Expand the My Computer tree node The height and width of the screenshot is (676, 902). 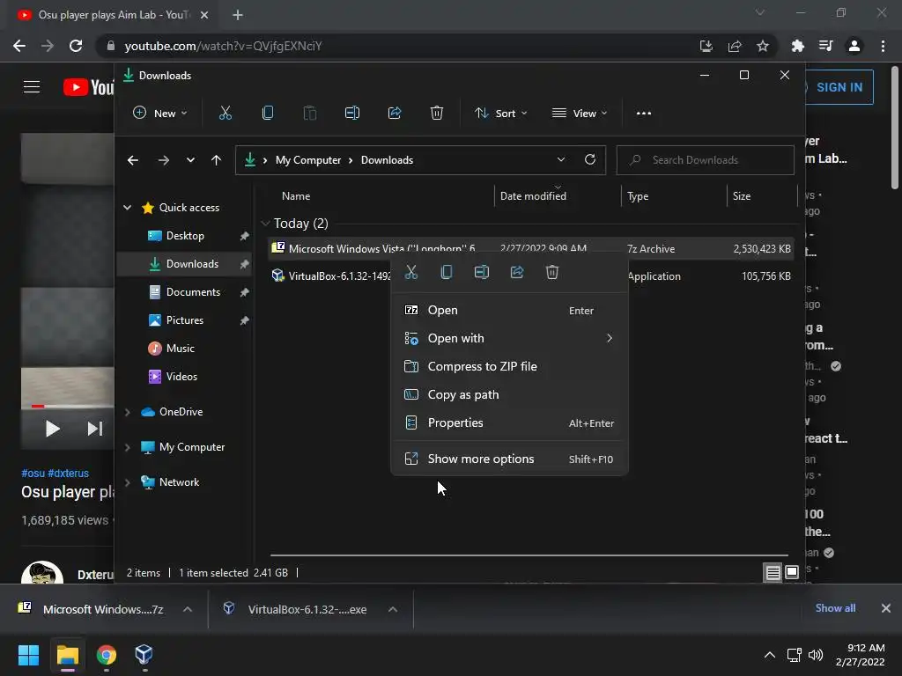pos(127,447)
